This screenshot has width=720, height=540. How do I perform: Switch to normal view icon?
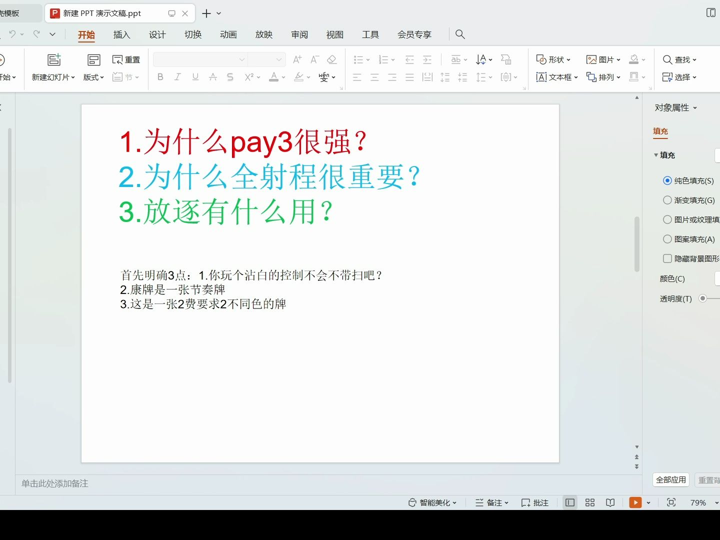pos(569,502)
